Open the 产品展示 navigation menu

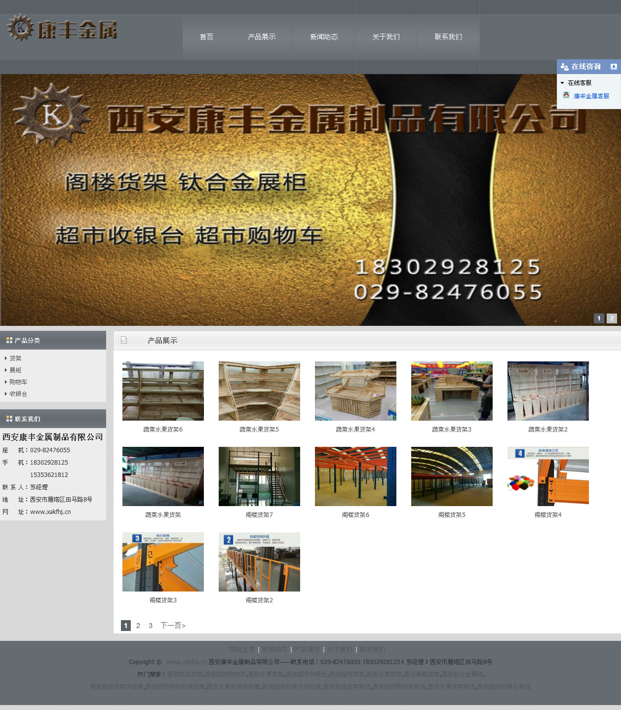coord(262,37)
